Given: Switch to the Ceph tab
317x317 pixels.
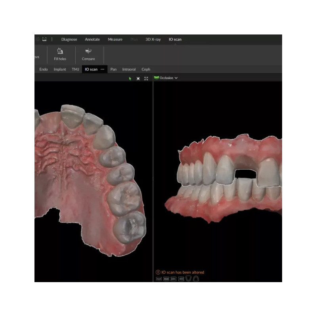Looking at the screenshot, I should coord(146,69).
